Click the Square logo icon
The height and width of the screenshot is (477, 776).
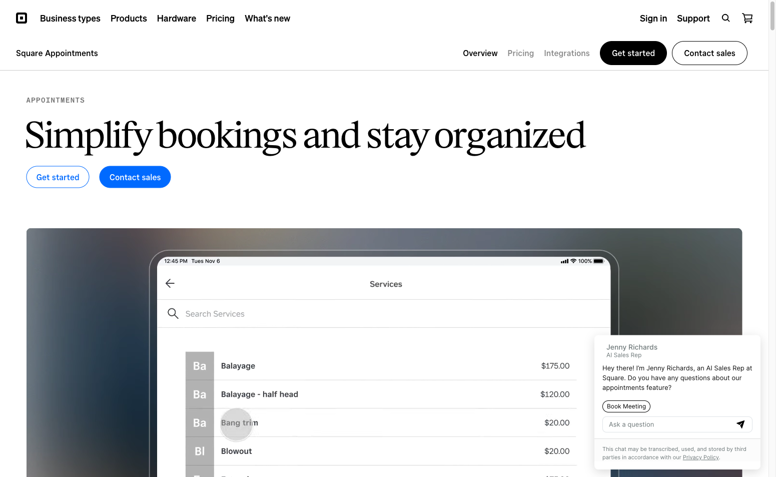pos(22,19)
